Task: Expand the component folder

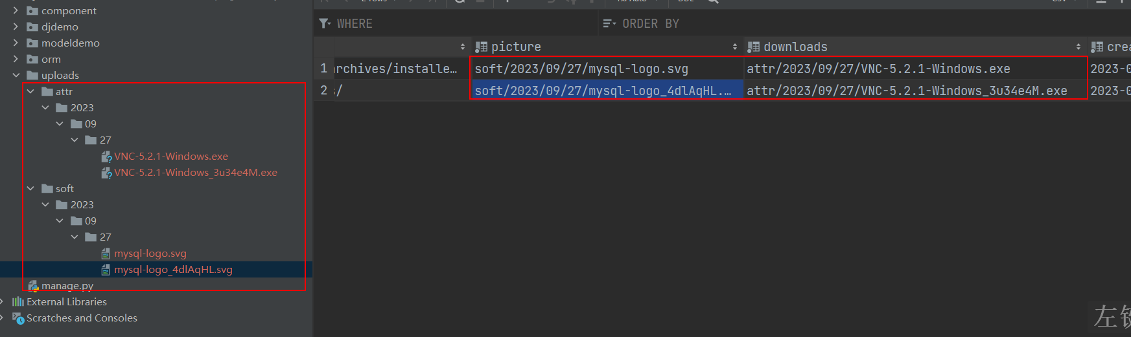Action: [x=16, y=11]
